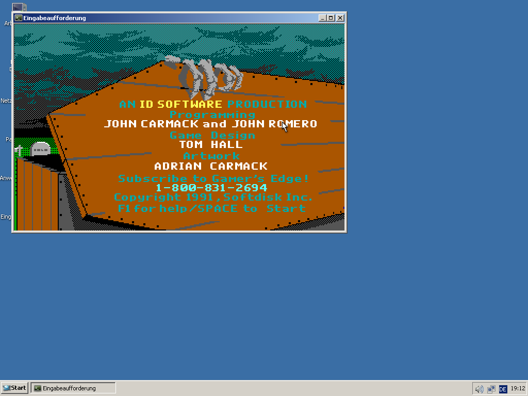The height and width of the screenshot is (396, 528).
Task: Click the 'TOM HALL' credit text
Action: click(211, 144)
